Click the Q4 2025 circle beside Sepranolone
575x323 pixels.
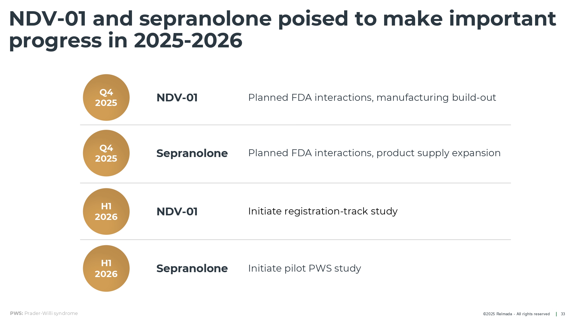(106, 153)
